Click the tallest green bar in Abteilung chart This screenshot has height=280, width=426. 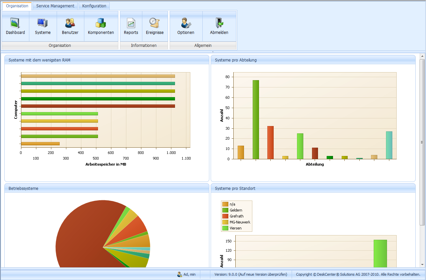[256, 119]
